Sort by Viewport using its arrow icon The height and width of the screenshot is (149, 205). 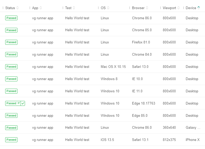pyautogui.click(x=178, y=8)
